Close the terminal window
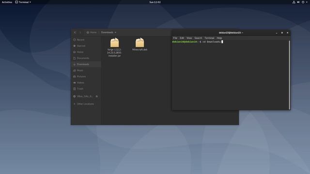Viewport: 310px width, 174px height. point(287,33)
